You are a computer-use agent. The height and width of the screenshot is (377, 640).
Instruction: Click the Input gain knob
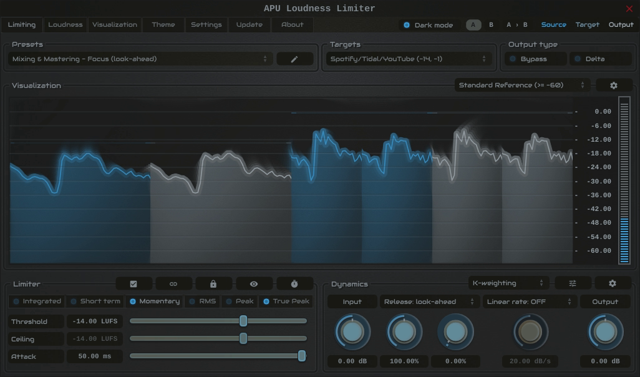pos(352,332)
